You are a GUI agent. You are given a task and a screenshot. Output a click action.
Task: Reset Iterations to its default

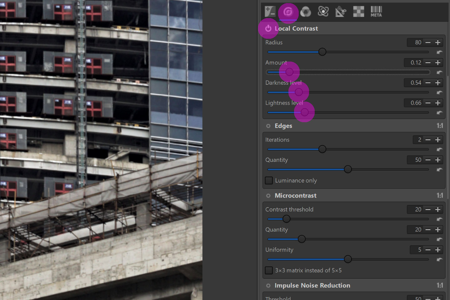point(439,149)
